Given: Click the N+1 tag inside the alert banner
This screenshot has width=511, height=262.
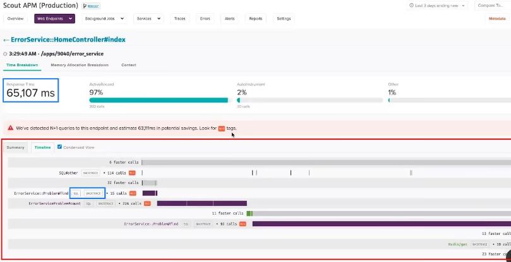Looking at the screenshot, I should pos(222,128).
